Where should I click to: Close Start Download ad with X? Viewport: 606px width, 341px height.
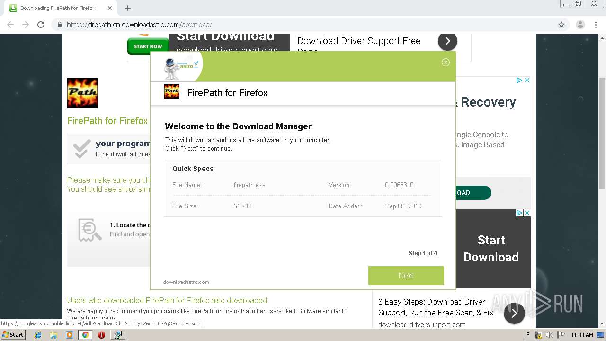click(526, 213)
